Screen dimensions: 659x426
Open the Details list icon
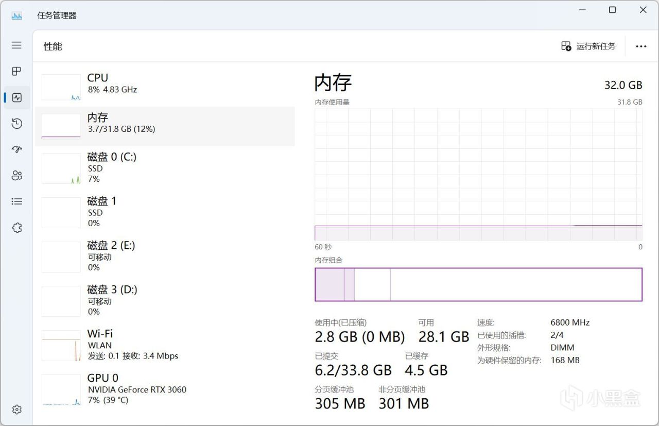click(16, 201)
